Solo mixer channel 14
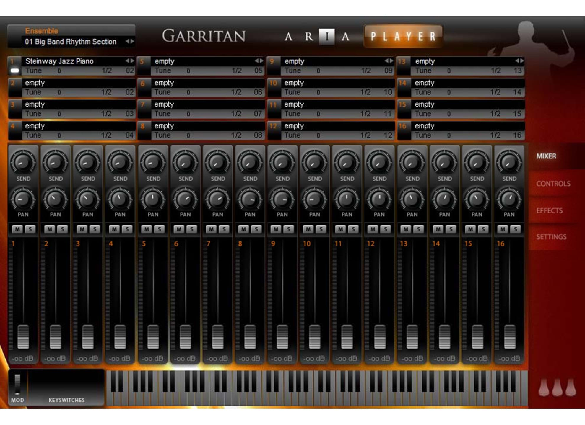 pos(451,229)
